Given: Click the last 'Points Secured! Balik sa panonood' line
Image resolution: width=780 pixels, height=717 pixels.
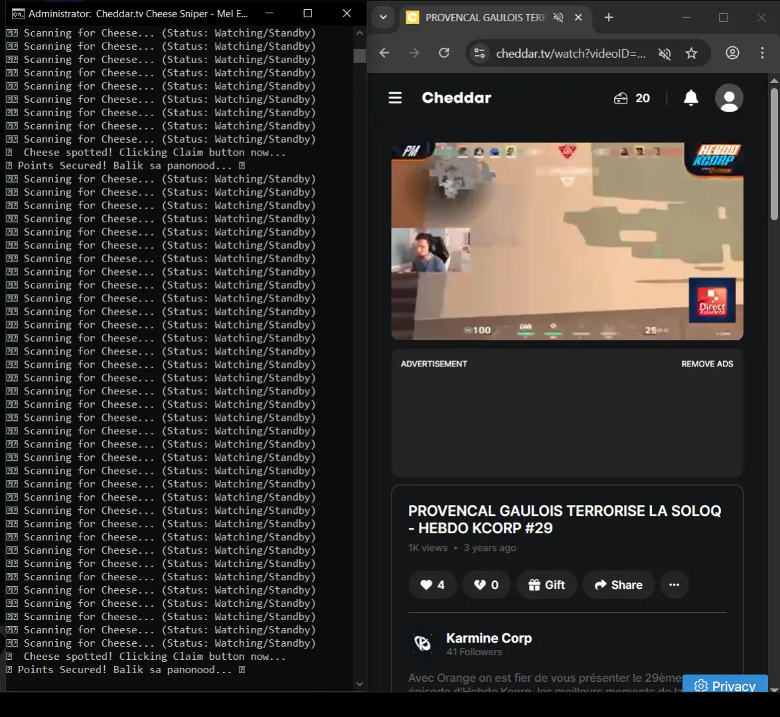Looking at the screenshot, I should [125, 670].
